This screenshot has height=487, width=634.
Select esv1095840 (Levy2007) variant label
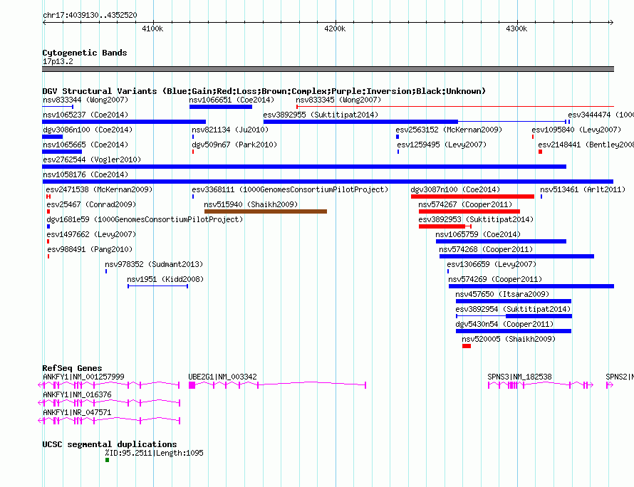click(x=576, y=130)
